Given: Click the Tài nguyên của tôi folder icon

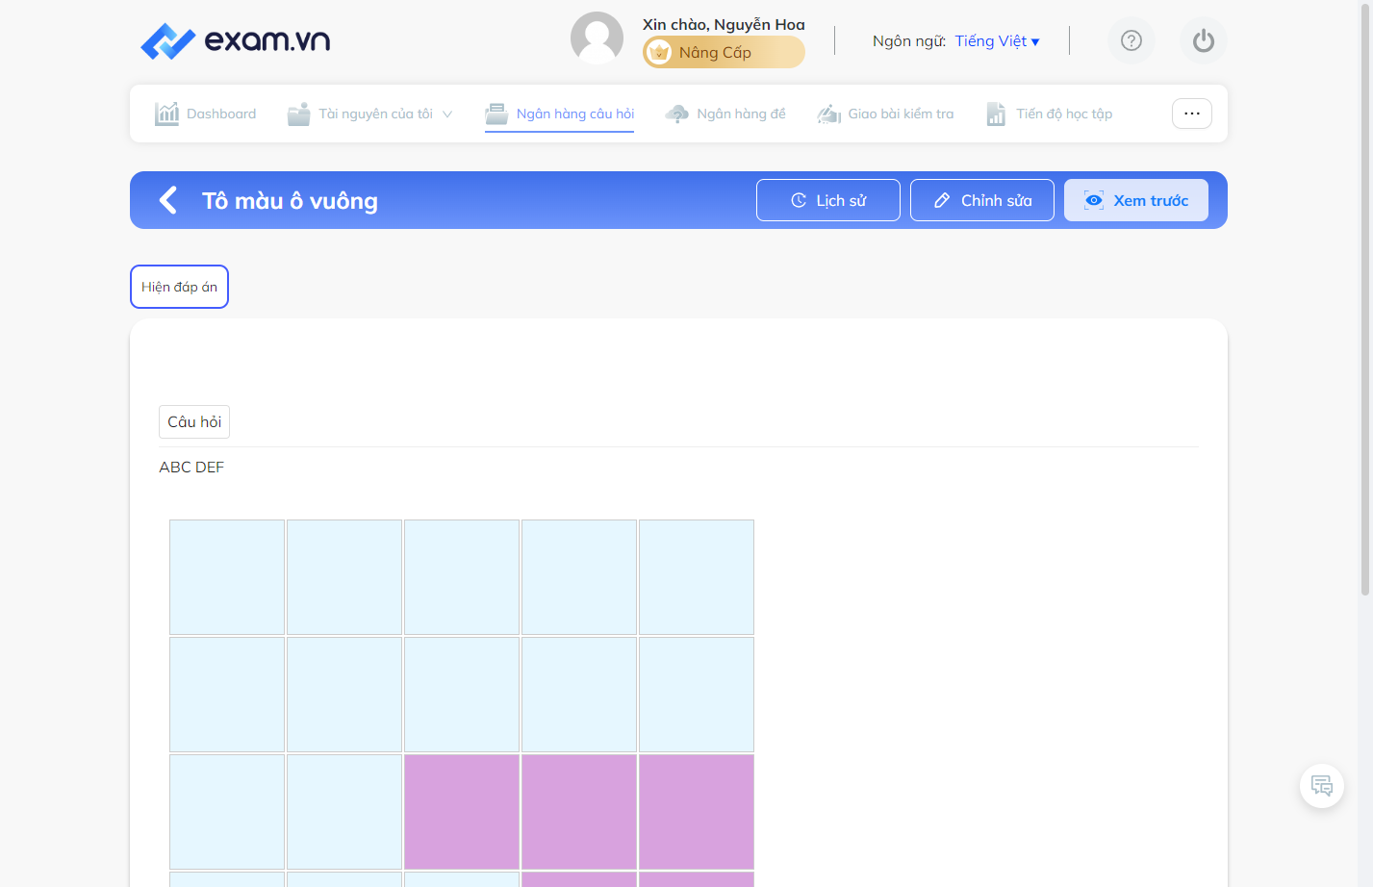Looking at the screenshot, I should tap(299, 114).
